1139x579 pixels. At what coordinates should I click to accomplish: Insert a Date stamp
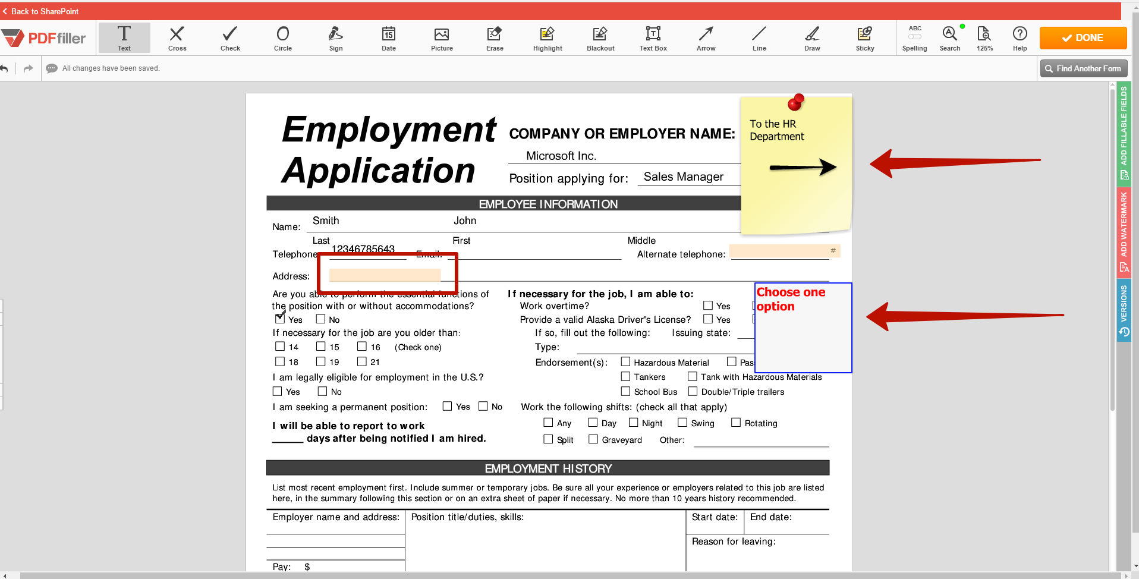(389, 38)
